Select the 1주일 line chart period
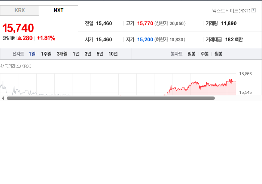 46,54
